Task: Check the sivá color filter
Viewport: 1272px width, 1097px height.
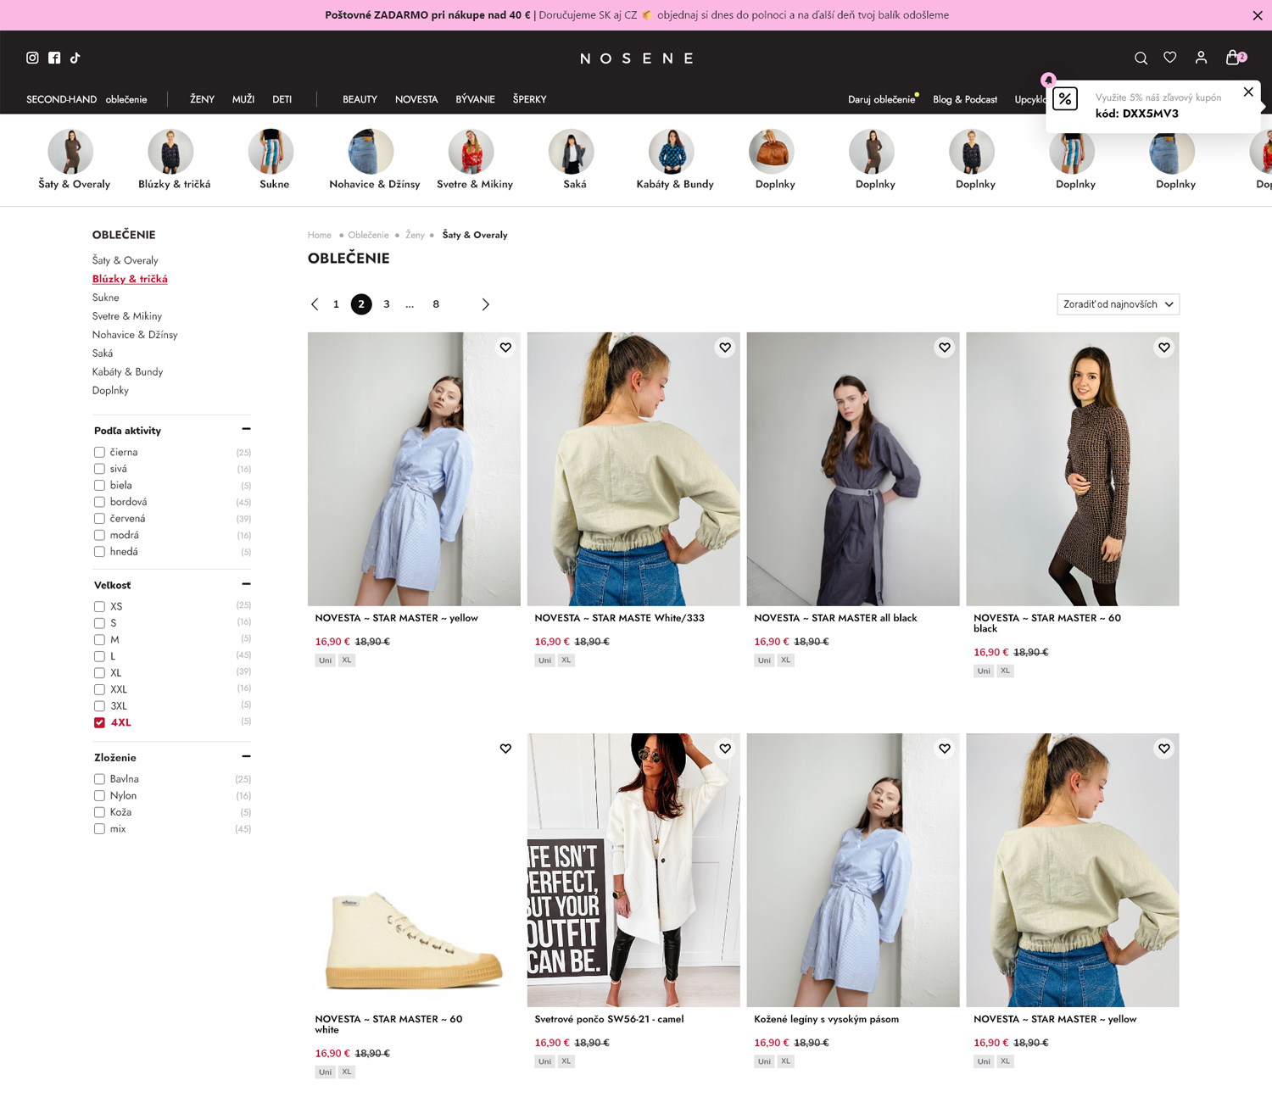Action: [x=99, y=469]
